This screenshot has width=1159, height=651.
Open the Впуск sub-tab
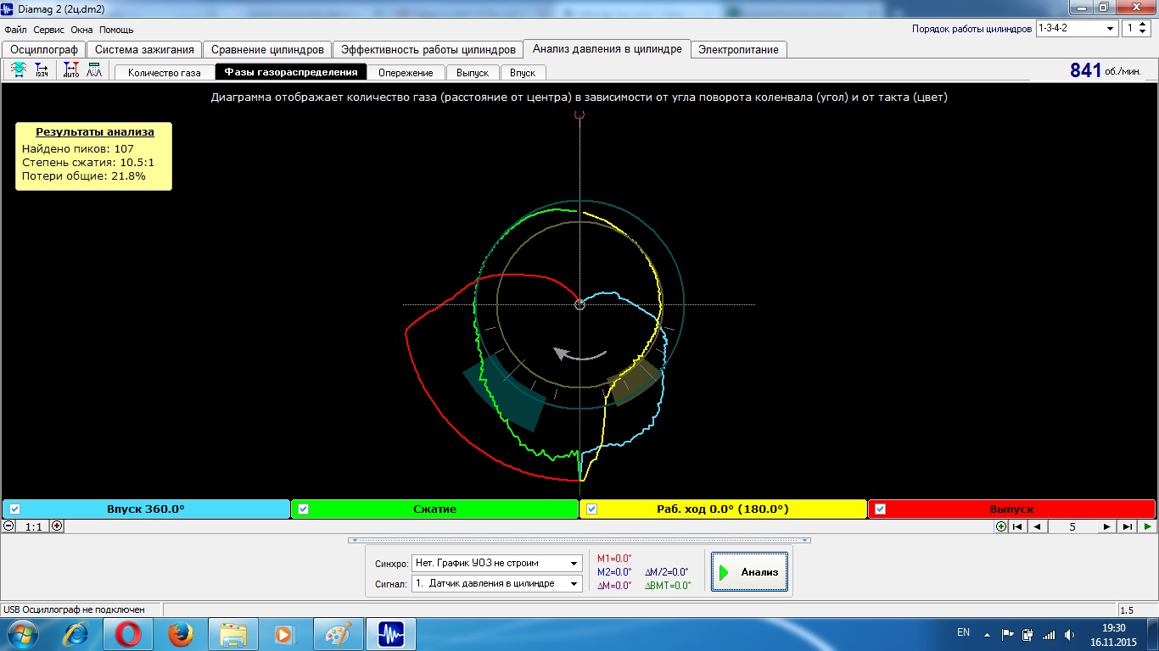coord(523,73)
